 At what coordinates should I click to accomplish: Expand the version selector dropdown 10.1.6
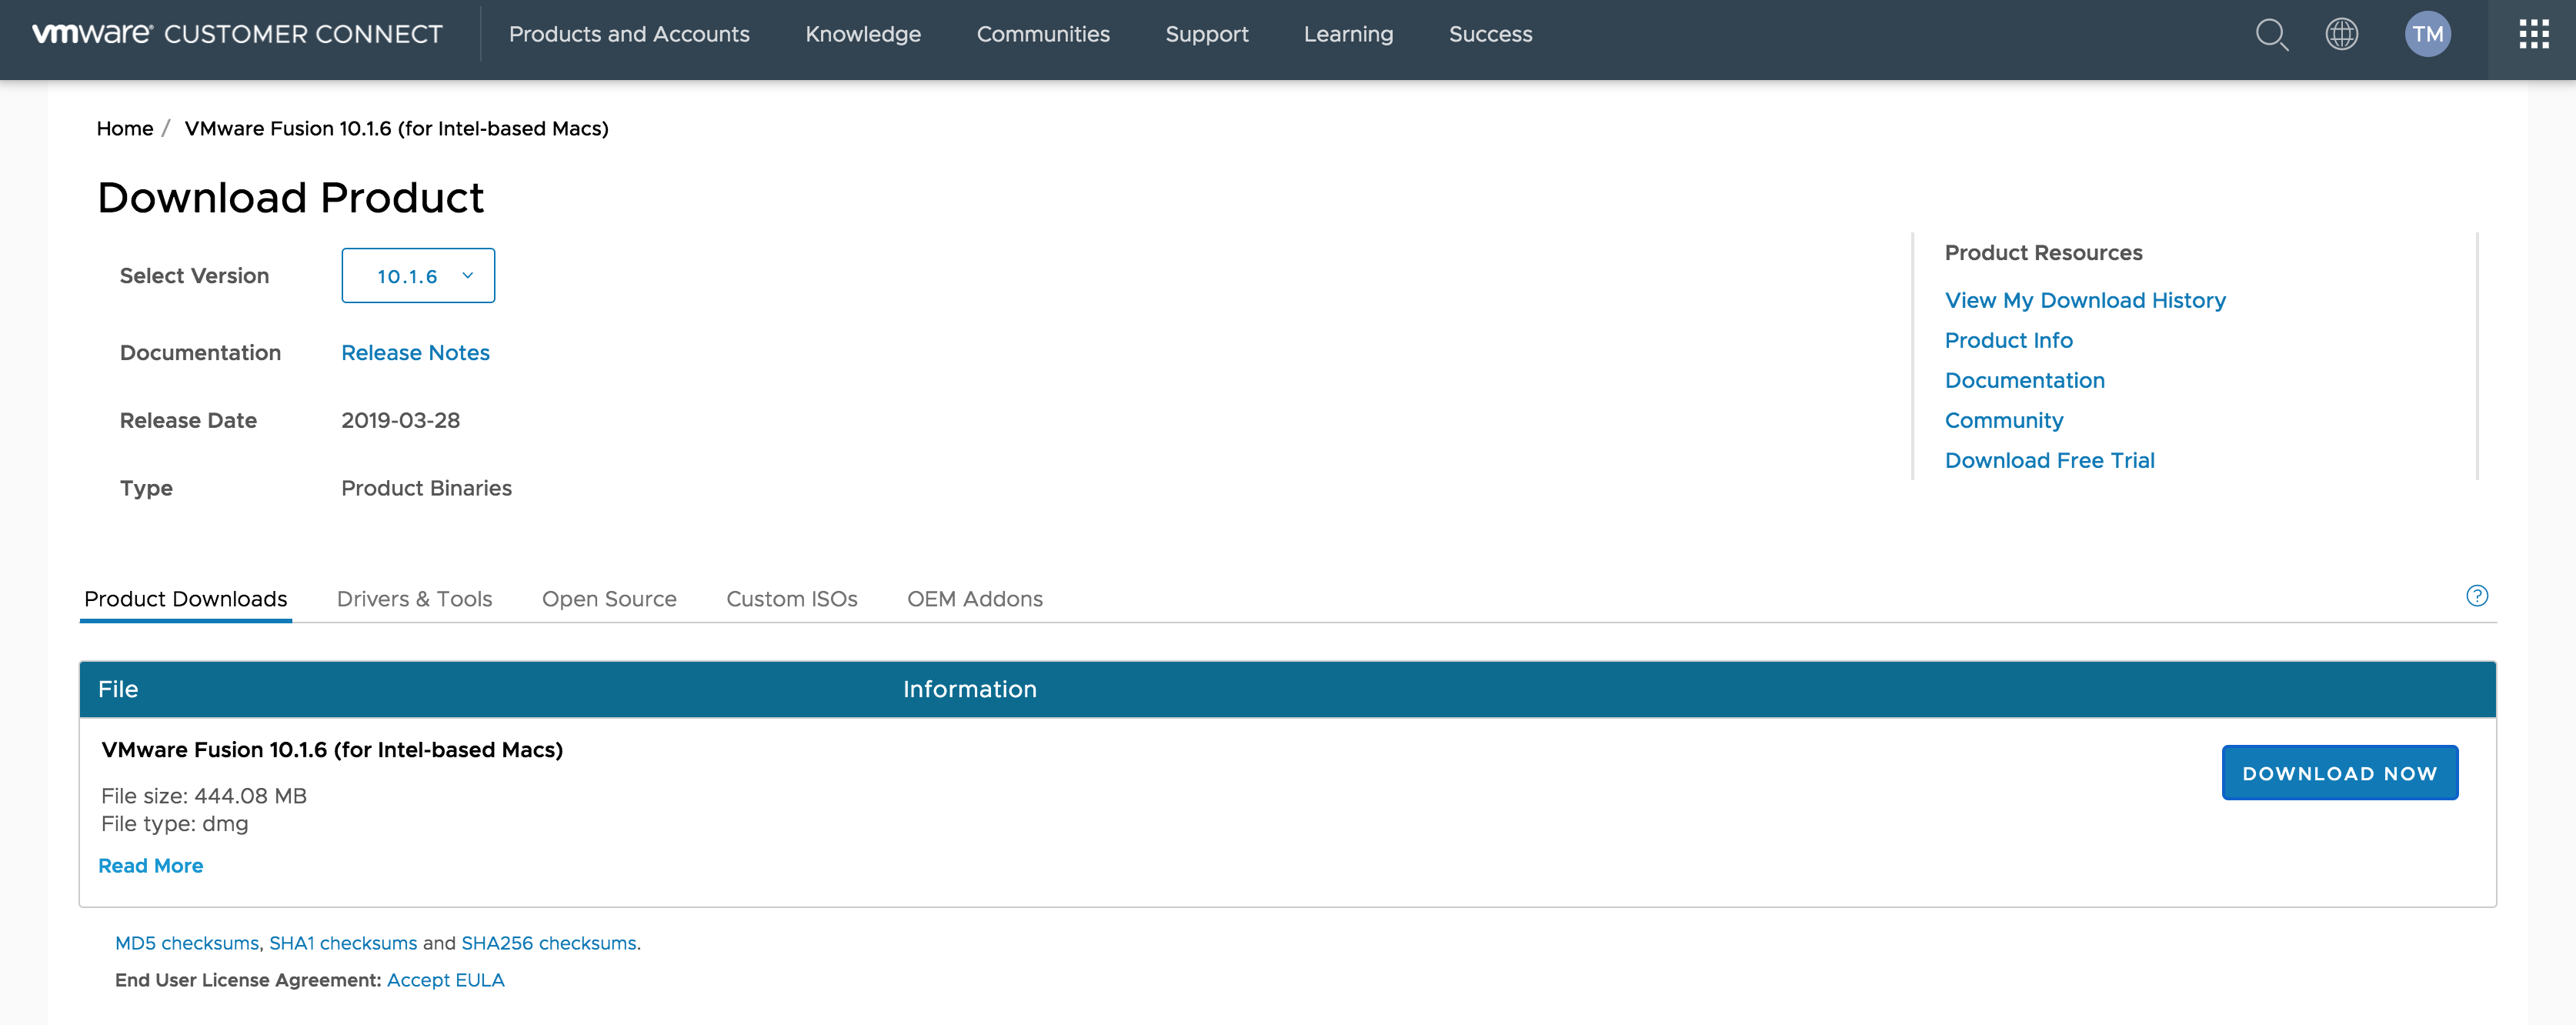pos(417,274)
